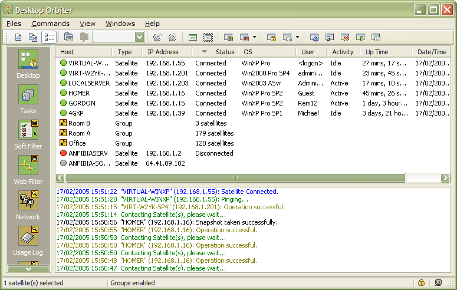
Task: Sort by the IP Address column header
Action: [167, 52]
